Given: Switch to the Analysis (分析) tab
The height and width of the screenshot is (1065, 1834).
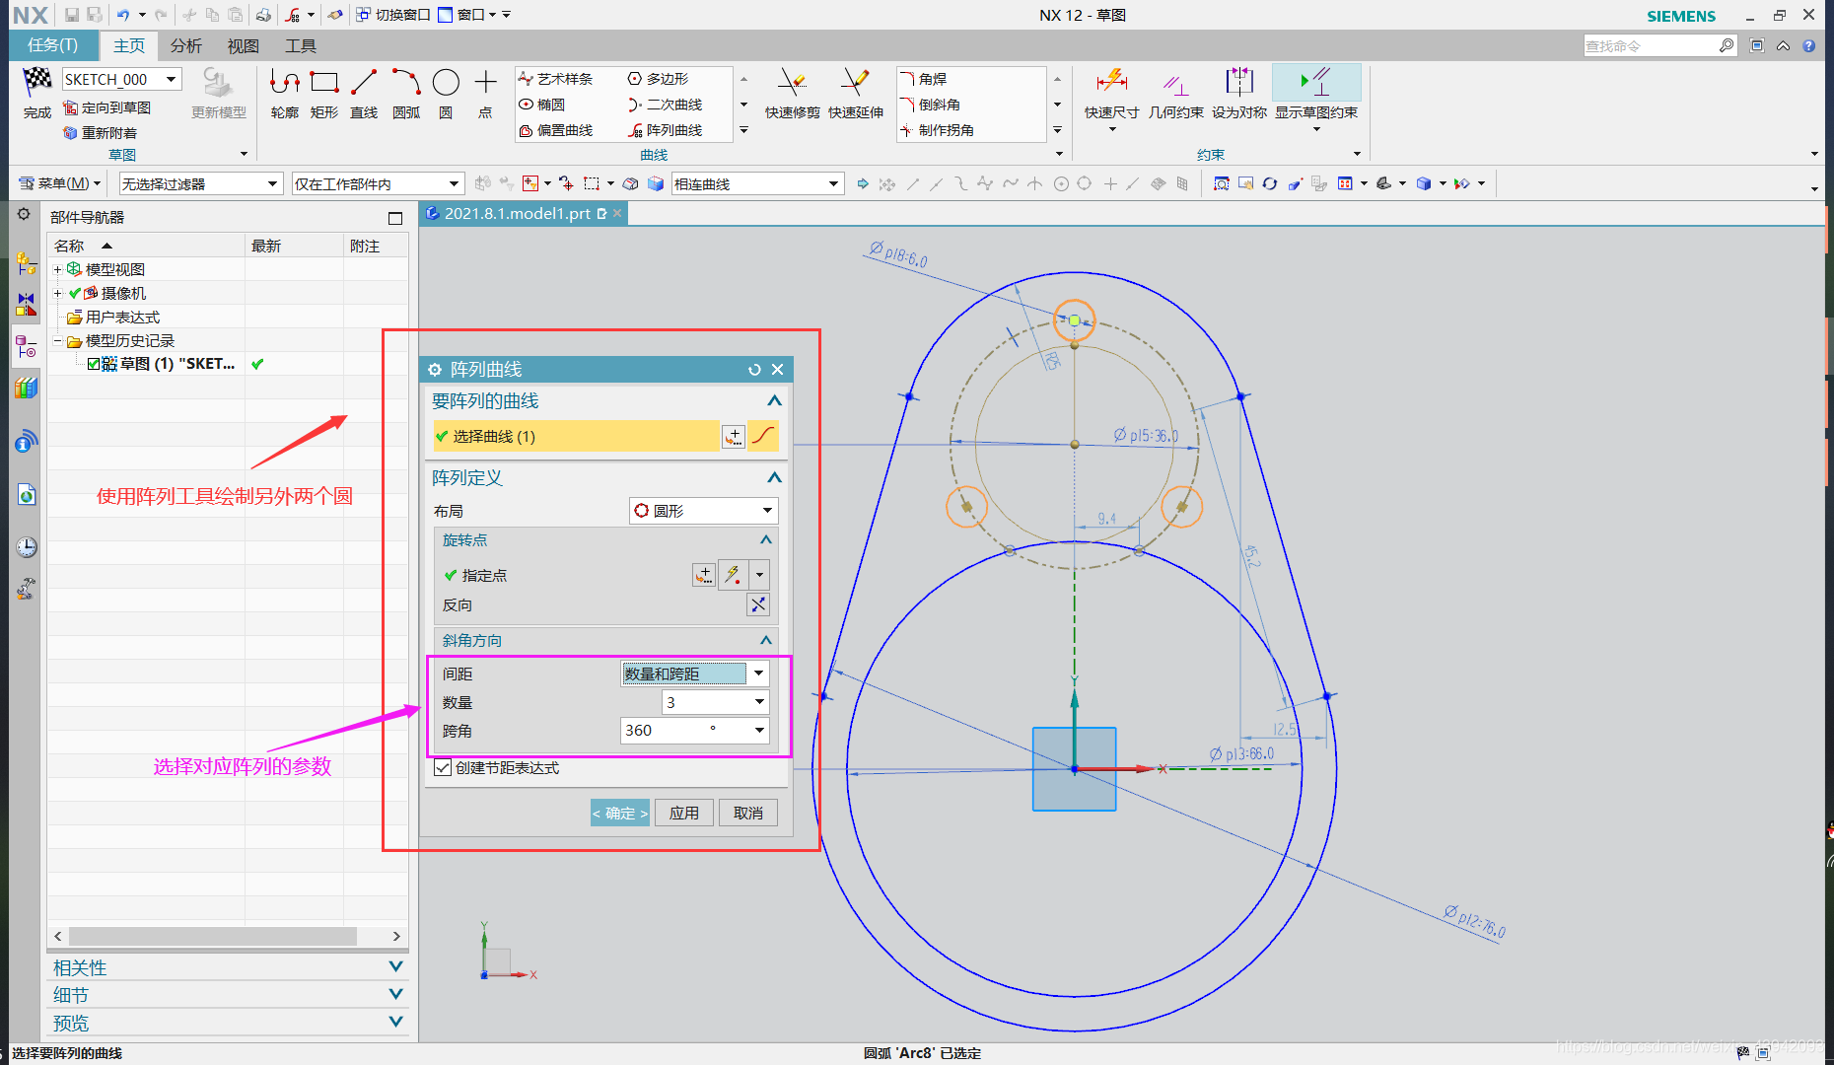Looking at the screenshot, I should click(x=185, y=45).
